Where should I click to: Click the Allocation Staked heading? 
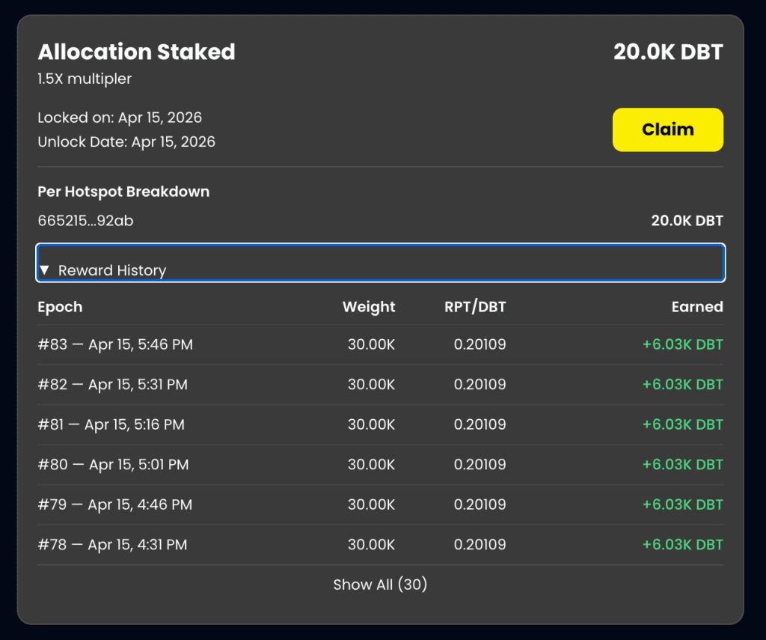point(136,52)
